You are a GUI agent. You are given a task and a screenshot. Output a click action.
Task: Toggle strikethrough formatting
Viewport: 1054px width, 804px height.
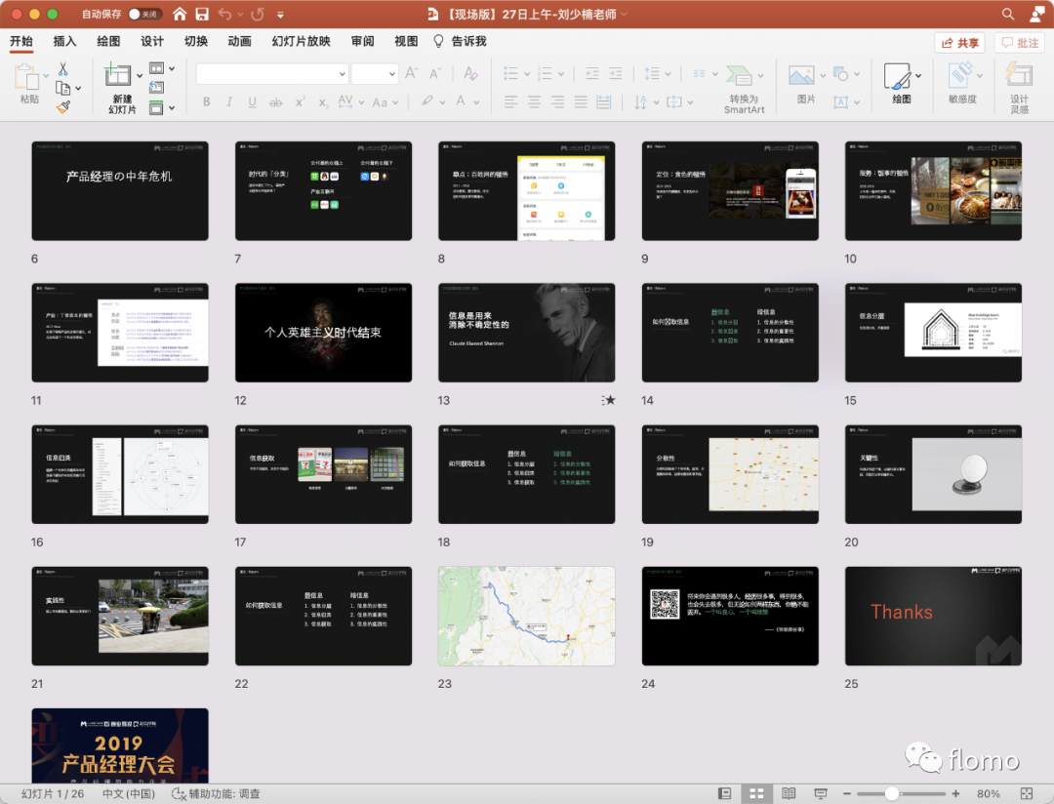tap(275, 102)
